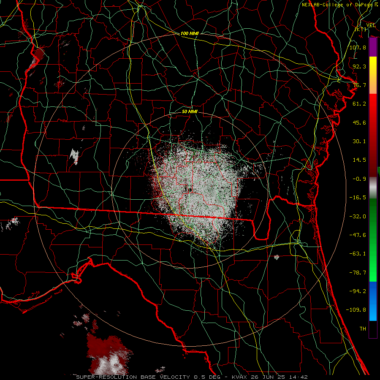This screenshot has width=380, height=380.
Task: Click the "[KT]" units label
Action: [361, 29]
